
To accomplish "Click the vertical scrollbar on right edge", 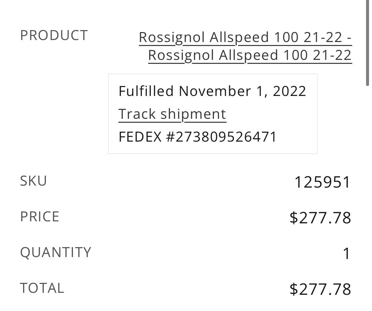I will (368, 43).
